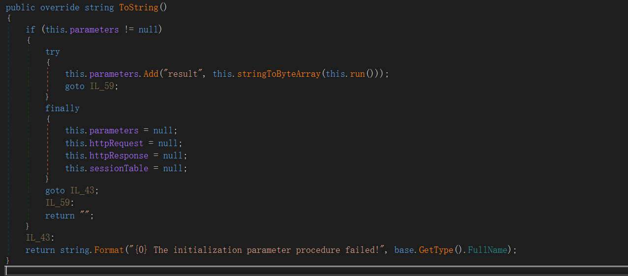
Task: Select the httpRequest field
Action: (116, 143)
